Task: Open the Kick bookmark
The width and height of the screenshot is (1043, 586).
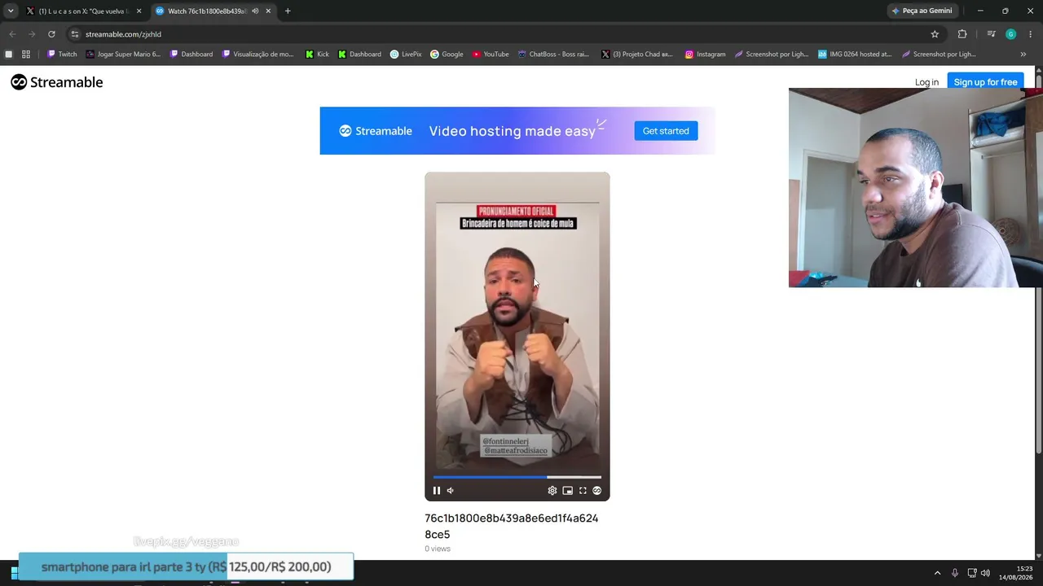Action: click(318, 55)
